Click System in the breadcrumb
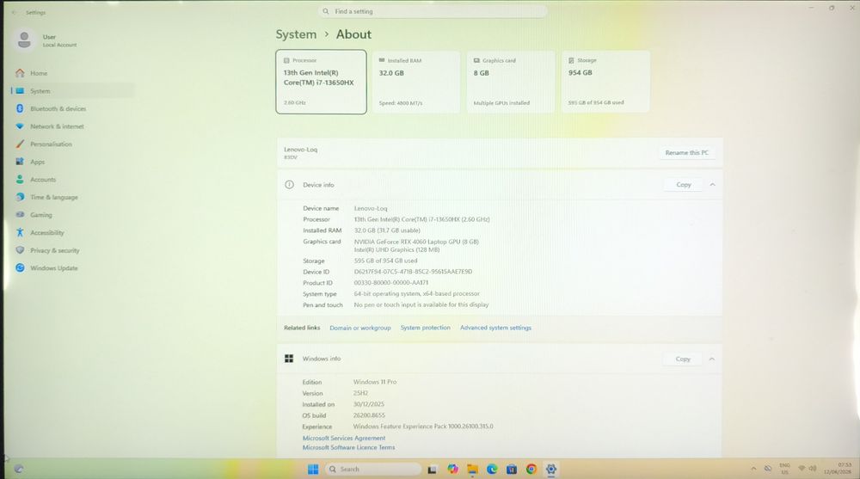 tap(296, 34)
